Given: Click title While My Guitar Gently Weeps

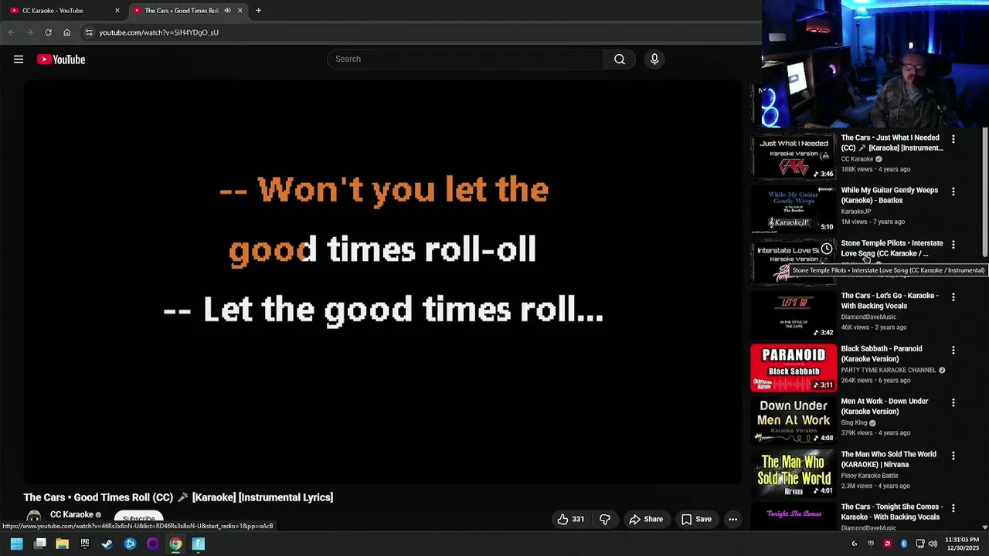Looking at the screenshot, I should coord(889,195).
